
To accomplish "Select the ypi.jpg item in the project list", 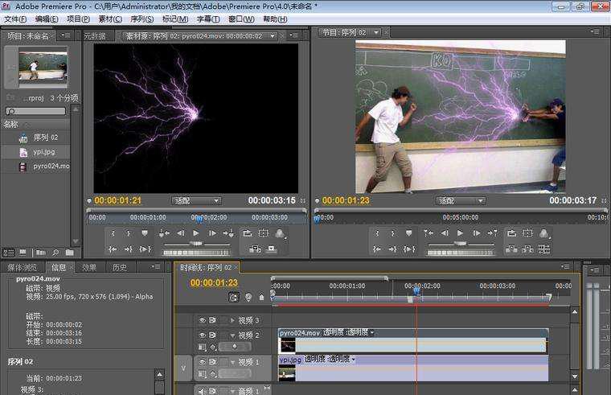I will click(x=44, y=152).
